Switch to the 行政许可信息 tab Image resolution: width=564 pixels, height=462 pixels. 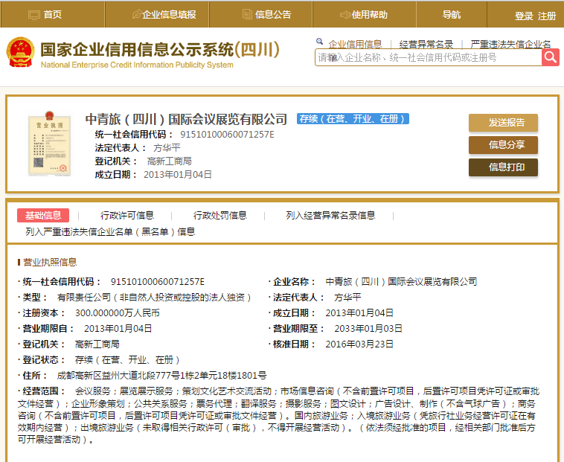(x=127, y=215)
